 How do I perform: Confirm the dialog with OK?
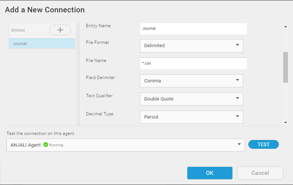[x=209, y=173]
